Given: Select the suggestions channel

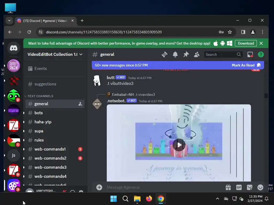Looking at the screenshot, I should 55,84.
